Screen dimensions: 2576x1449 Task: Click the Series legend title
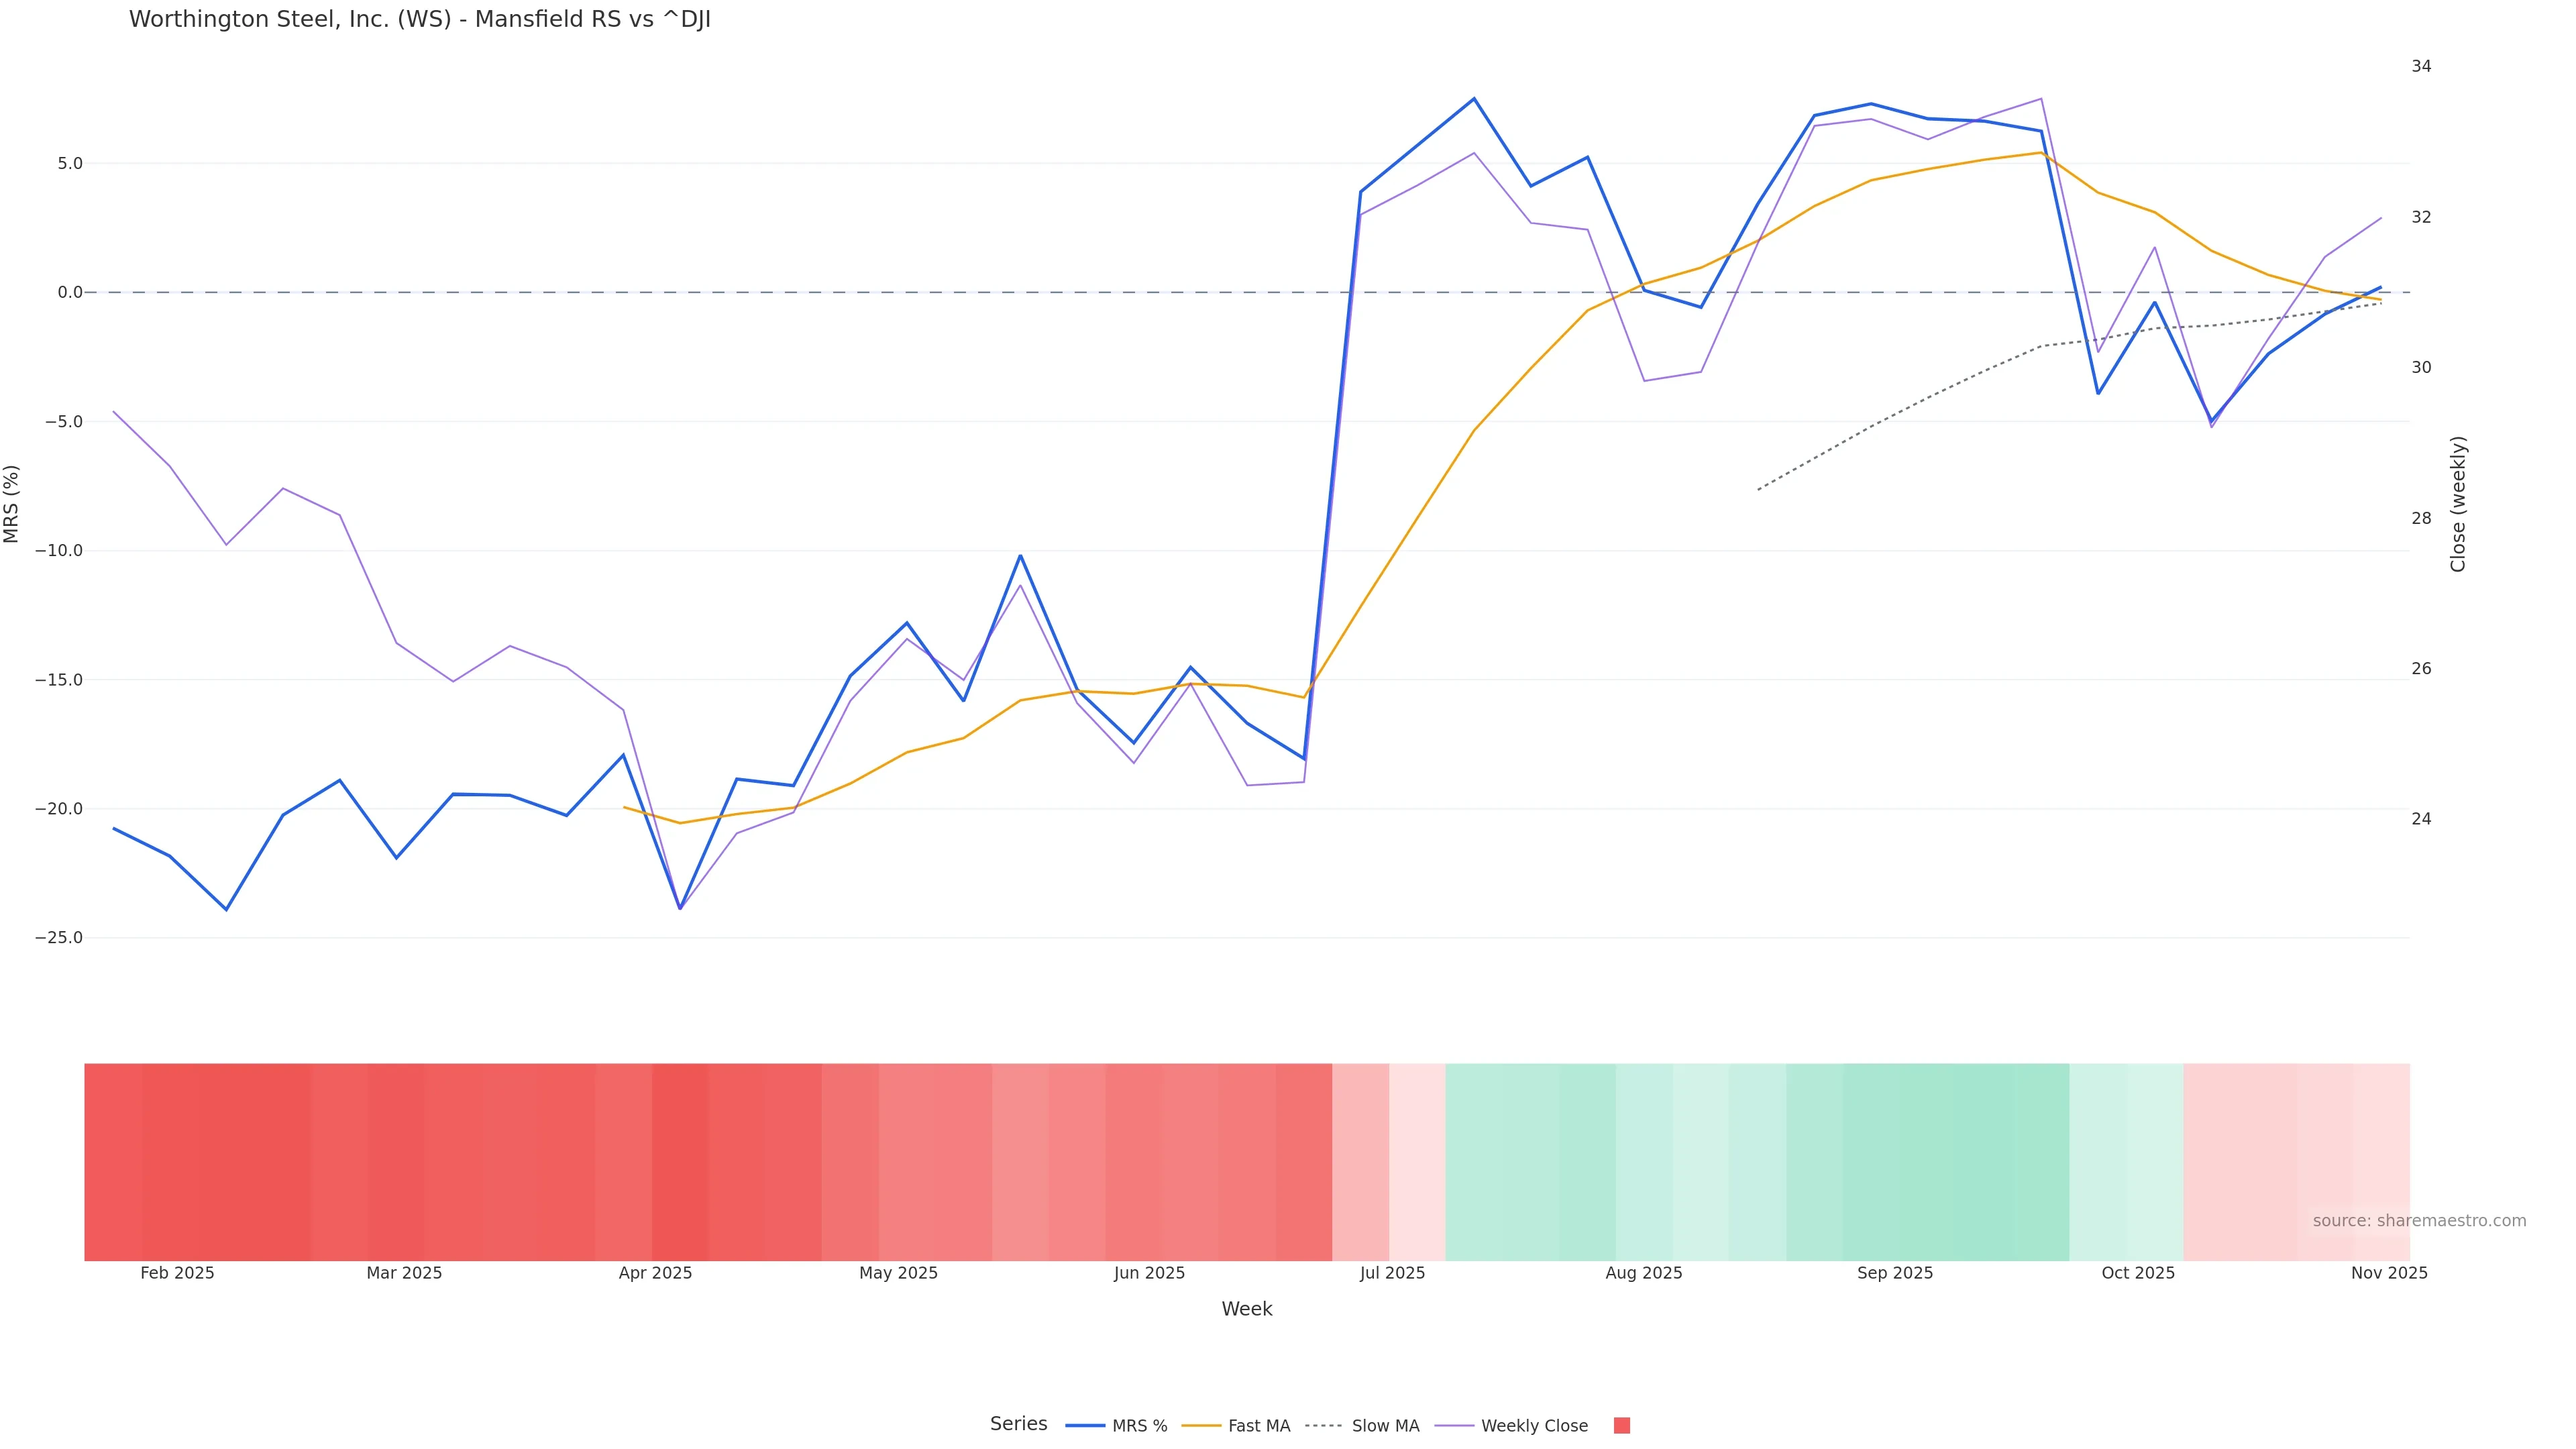pos(1018,1424)
